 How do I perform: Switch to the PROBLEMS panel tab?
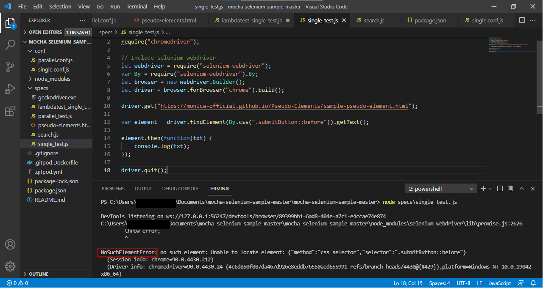tap(113, 189)
